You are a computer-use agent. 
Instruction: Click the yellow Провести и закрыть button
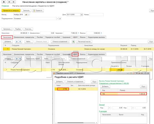pyautogui.click(x=11, y=10)
